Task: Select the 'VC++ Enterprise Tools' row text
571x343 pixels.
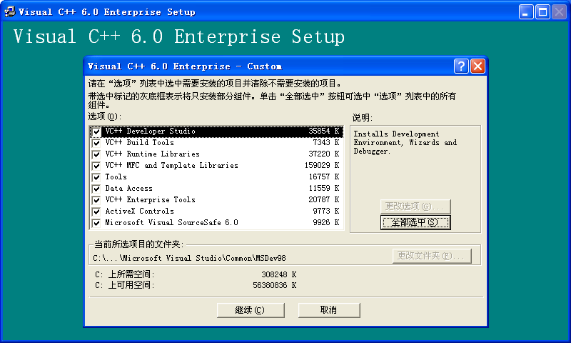Action: (150, 199)
